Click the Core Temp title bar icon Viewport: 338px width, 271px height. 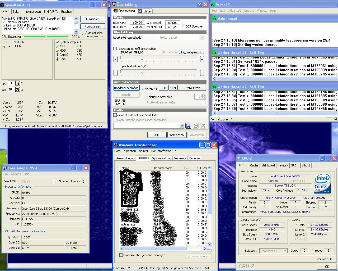[x=4, y=168]
